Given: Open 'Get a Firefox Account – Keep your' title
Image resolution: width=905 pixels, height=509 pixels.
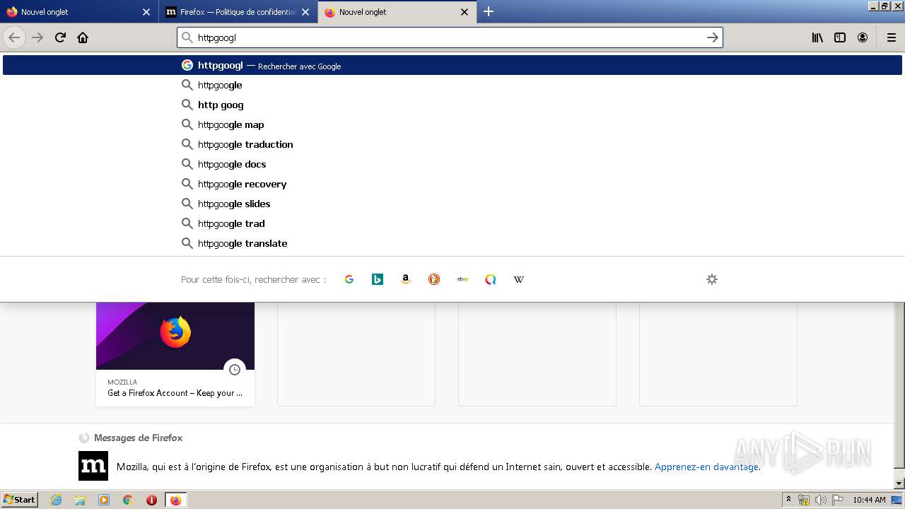Looking at the screenshot, I should (x=175, y=393).
